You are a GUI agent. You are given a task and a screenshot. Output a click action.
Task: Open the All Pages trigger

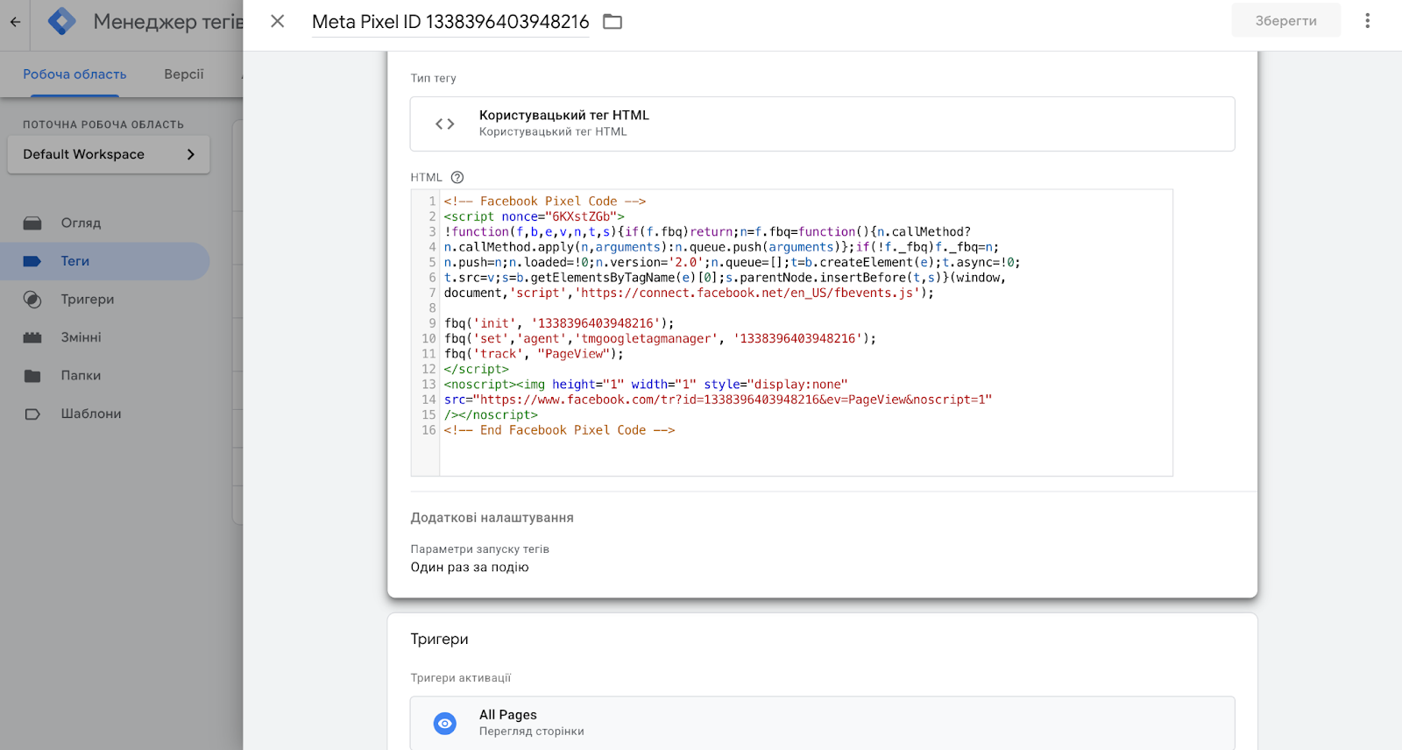click(x=822, y=723)
